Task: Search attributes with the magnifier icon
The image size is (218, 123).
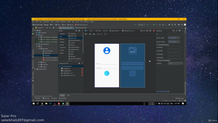Action: (173, 31)
